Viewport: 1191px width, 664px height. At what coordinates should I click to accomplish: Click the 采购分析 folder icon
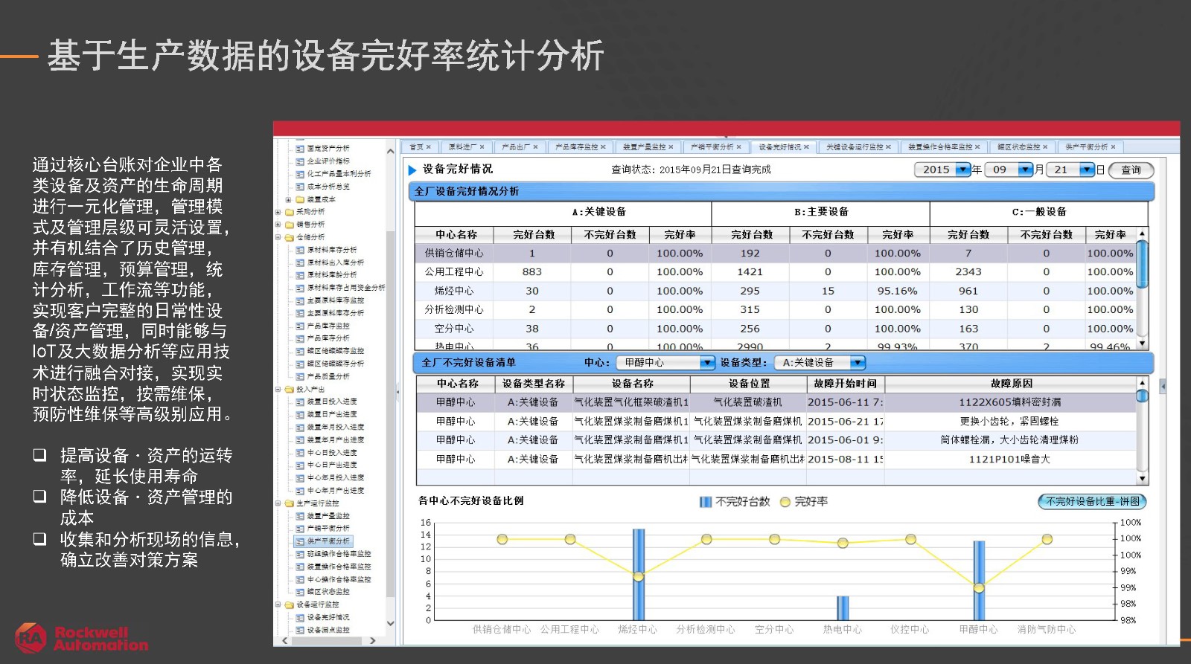click(x=290, y=212)
